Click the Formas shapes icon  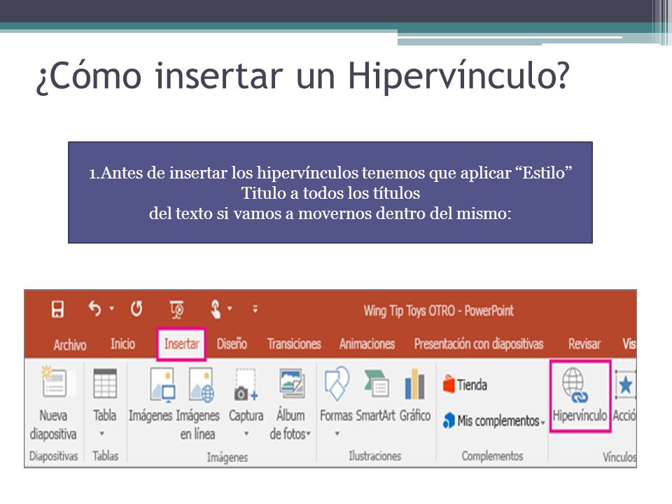click(337, 383)
